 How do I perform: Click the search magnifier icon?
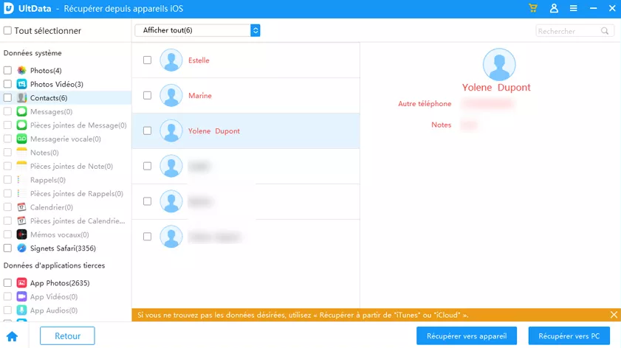tap(605, 31)
